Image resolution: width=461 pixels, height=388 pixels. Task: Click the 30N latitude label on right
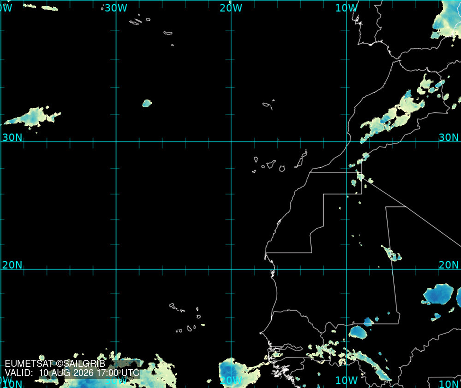pyautogui.click(x=449, y=137)
